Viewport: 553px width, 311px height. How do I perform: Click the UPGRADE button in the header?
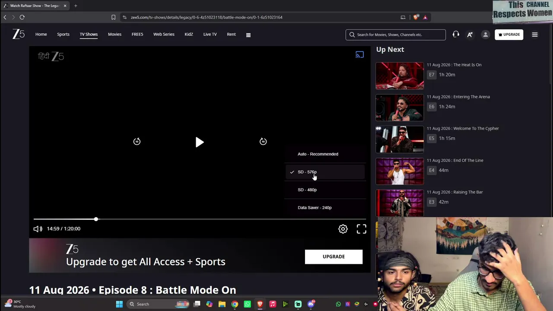(509, 35)
